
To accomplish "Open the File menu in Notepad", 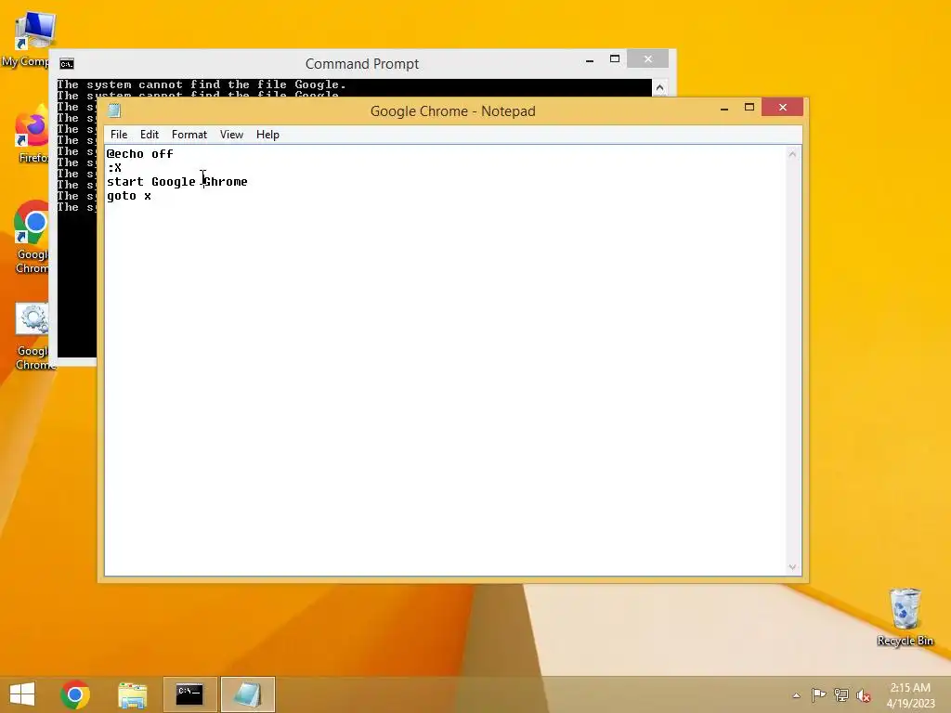I will (119, 135).
